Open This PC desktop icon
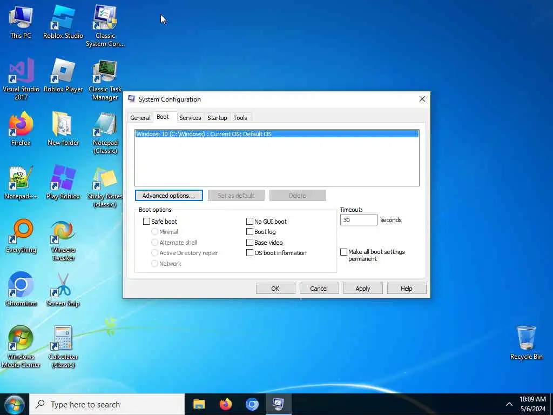Screen dimensions: 553x415 21,22
